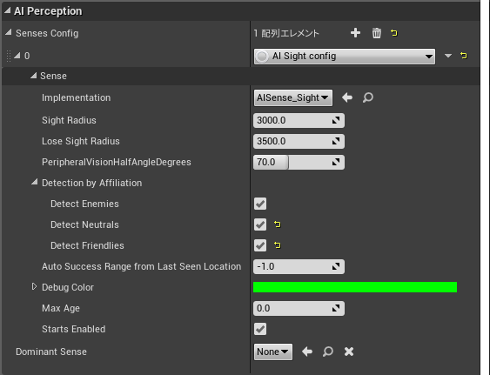Open the AISense_Sight implementation dropdown
490x375 pixels.
[x=293, y=97]
